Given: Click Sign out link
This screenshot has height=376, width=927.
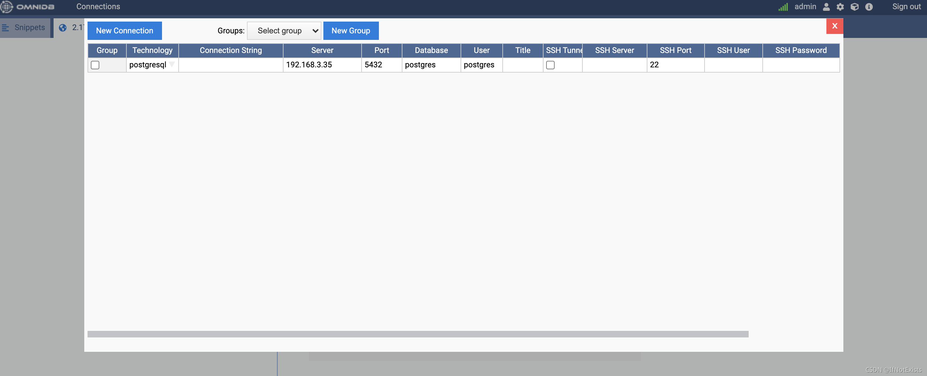Looking at the screenshot, I should pos(906,7).
